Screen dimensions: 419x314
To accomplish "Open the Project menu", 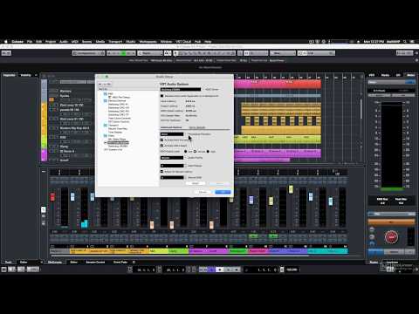I will 51,42.
